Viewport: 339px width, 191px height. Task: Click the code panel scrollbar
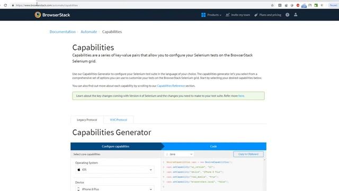pyautogui.click(x=265, y=175)
